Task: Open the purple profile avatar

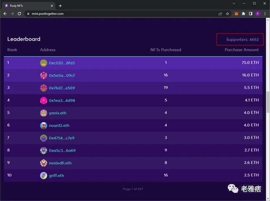Action: (x=258, y=14)
